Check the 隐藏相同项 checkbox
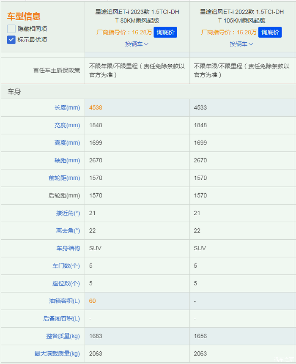296x364 pixels. [x=11, y=29]
